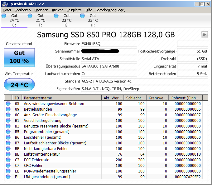Viewport: 212px width, 185px height.
Task: Click the Akt. Wer... column header
Action: pyautogui.click(x=113, y=98)
